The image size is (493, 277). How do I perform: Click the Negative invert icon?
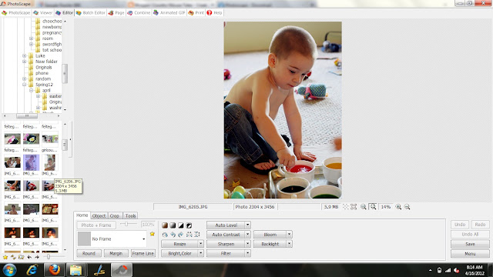[189, 225]
